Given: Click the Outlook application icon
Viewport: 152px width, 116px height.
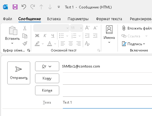Looking at the screenshot, I should (x=5, y=7).
